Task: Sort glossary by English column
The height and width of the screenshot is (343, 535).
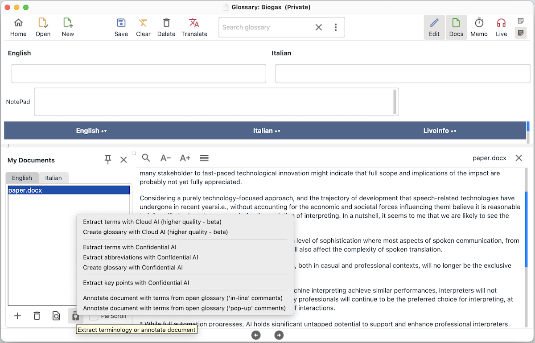Action: (91, 131)
